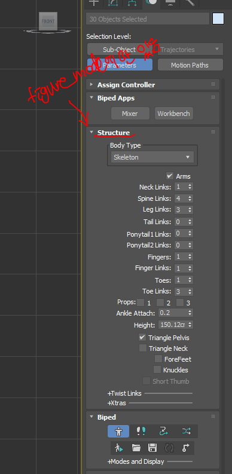Viewport: 232px width, 474px height.
Task: Grab the Assign Controller rollout grip dots
Action: 213,84
